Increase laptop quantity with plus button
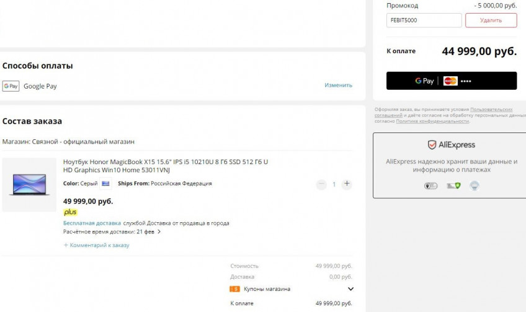526x312 pixels. pyautogui.click(x=347, y=184)
